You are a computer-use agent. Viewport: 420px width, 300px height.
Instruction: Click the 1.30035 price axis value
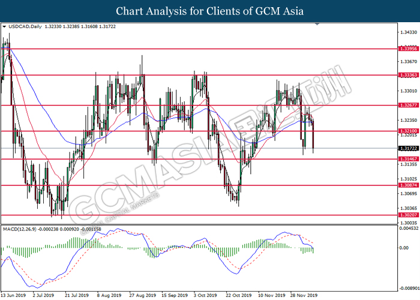coord(409,223)
